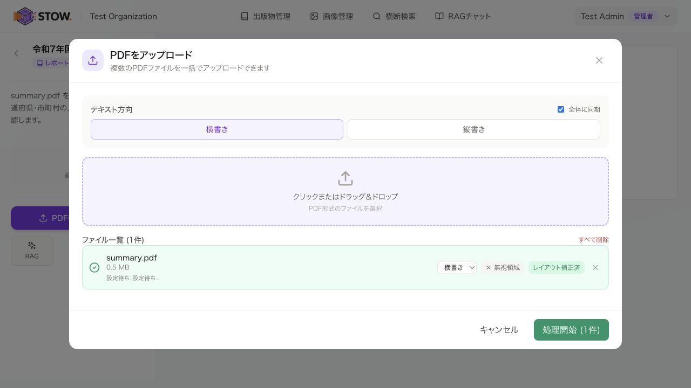Click the 0.5 MB file size text

(118, 267)
